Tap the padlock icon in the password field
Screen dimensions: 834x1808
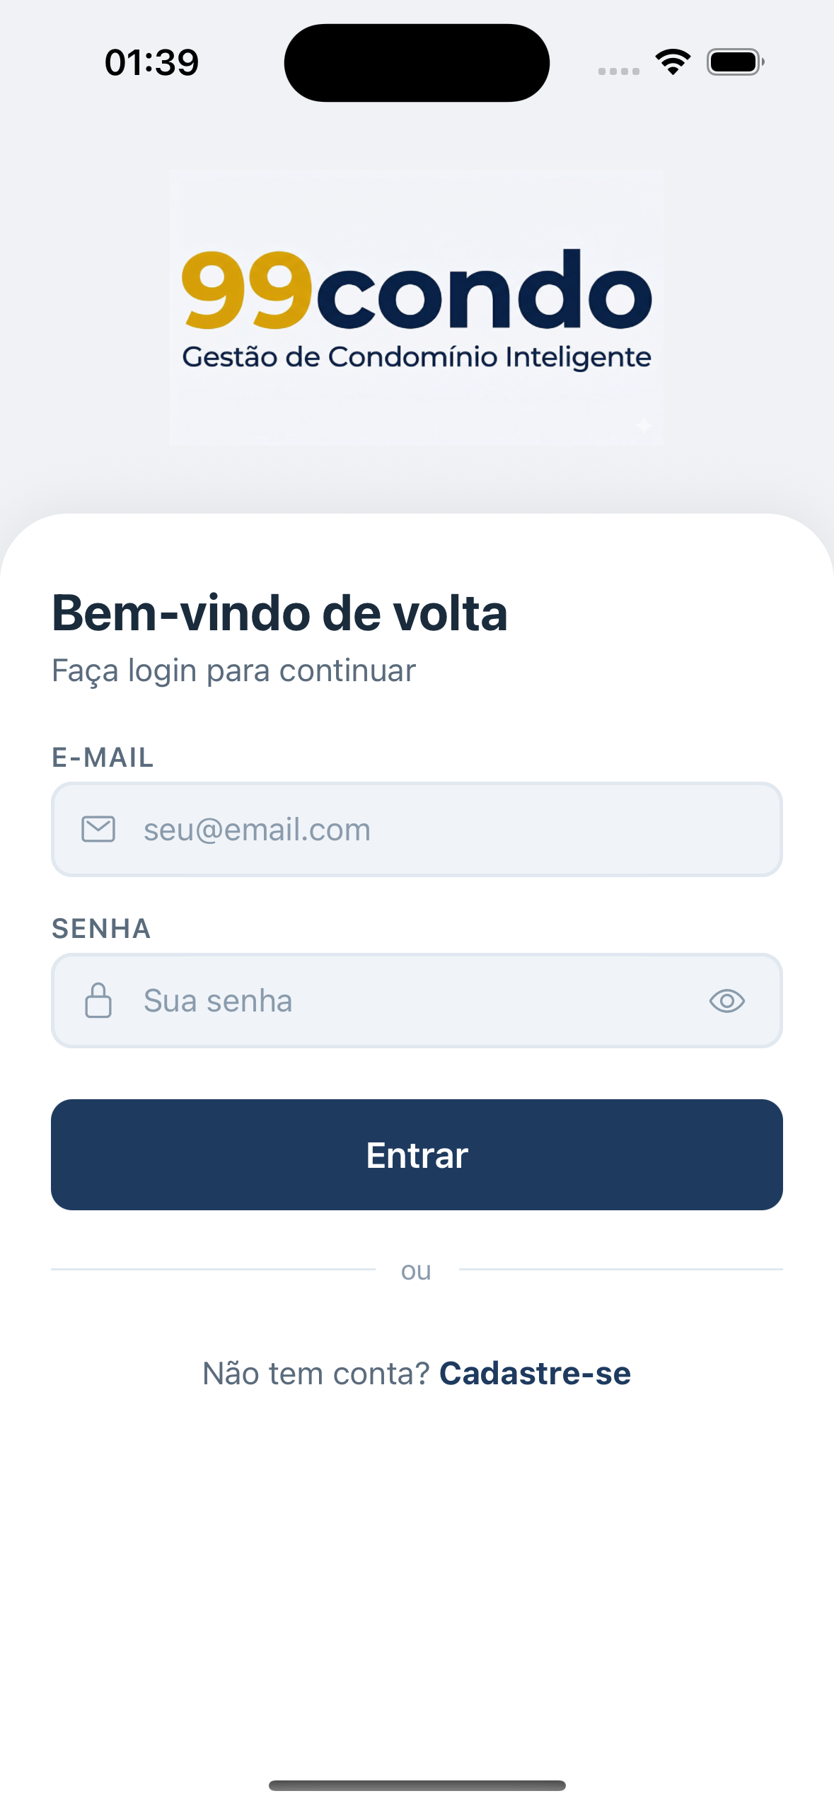point(98,1000)
